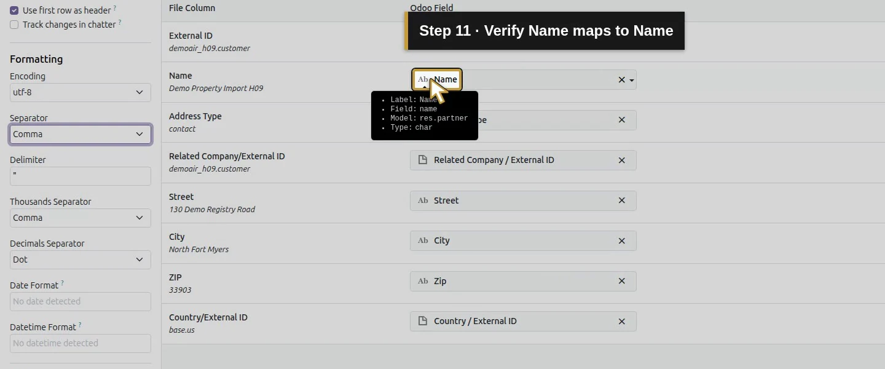Image resolution: width=885 pixels, height=369 pixels.
Task: Select the 'Country/External ID' file column label
Action: pyautogui.click(x=208, y=317)
